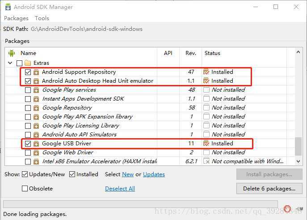The width and height of the screenshot is (307, 220).
Task: Check the Google Play services checkbox
Action: (28, 90)
